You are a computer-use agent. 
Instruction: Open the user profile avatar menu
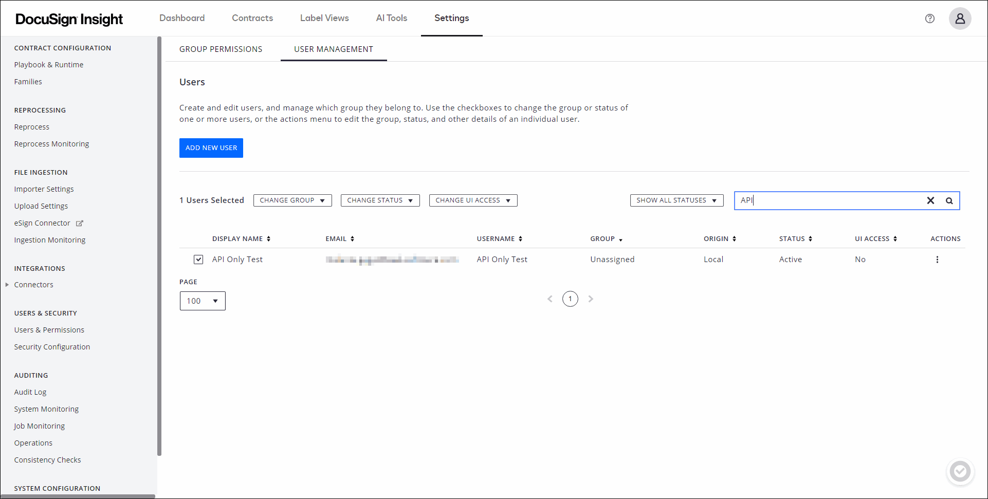pos(959,19)
